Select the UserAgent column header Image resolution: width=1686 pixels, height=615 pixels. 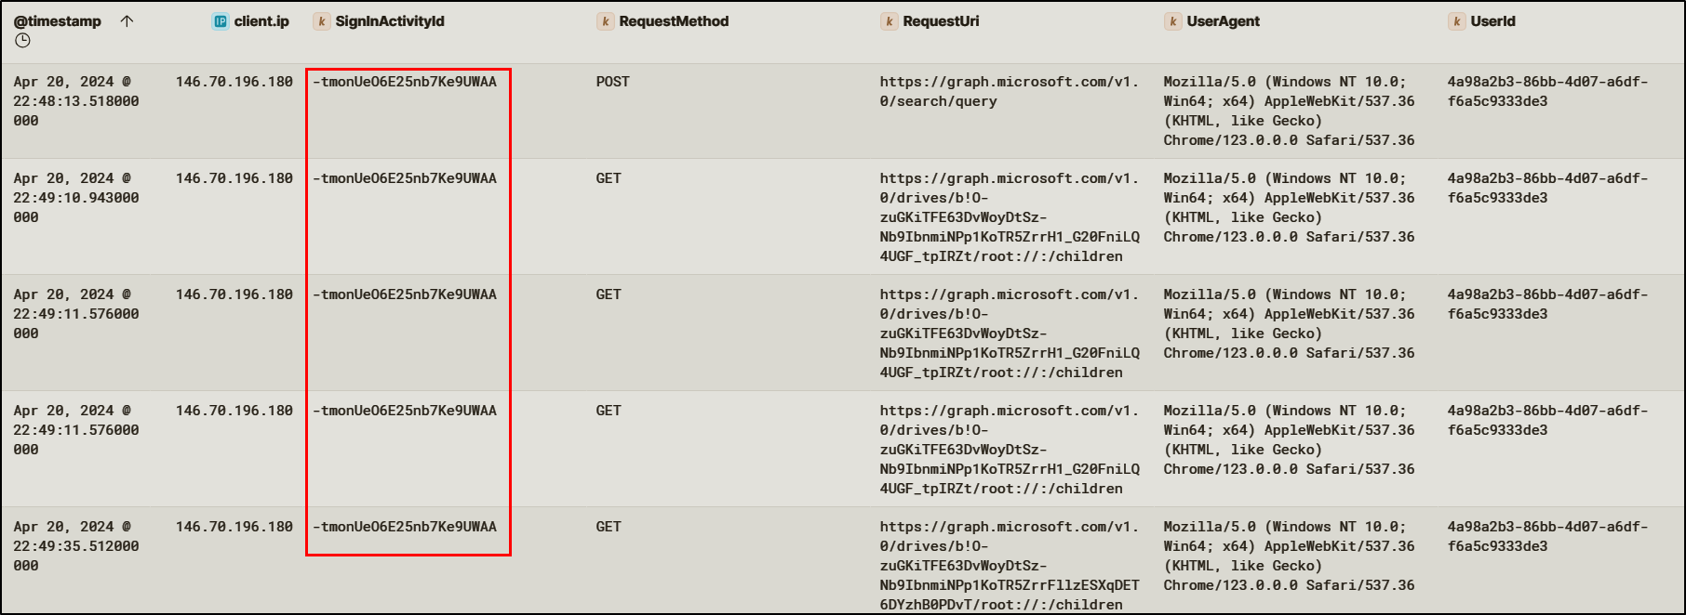[1223, 21]
